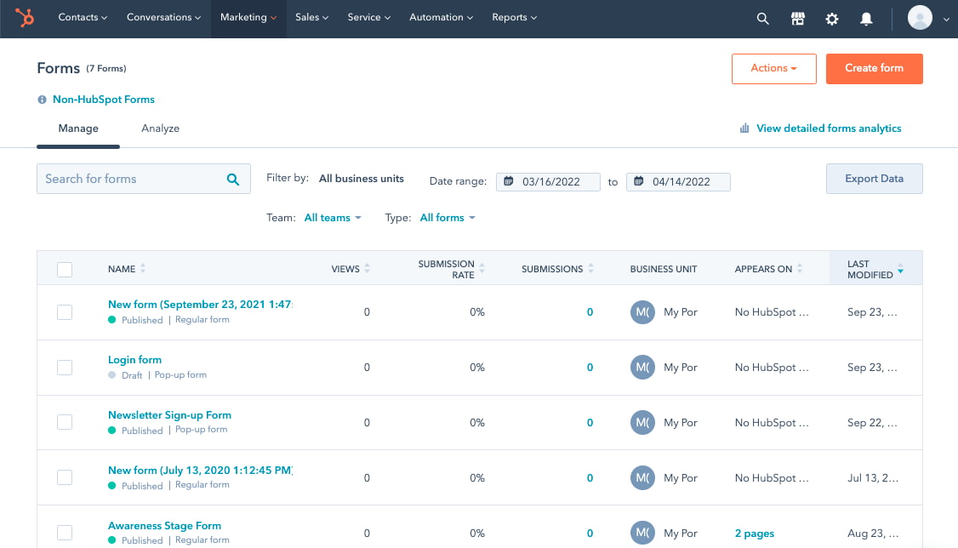Screen dimensions: 958x548
Task: Click the HubSpot sprocket logo
Action: [23, 18]
